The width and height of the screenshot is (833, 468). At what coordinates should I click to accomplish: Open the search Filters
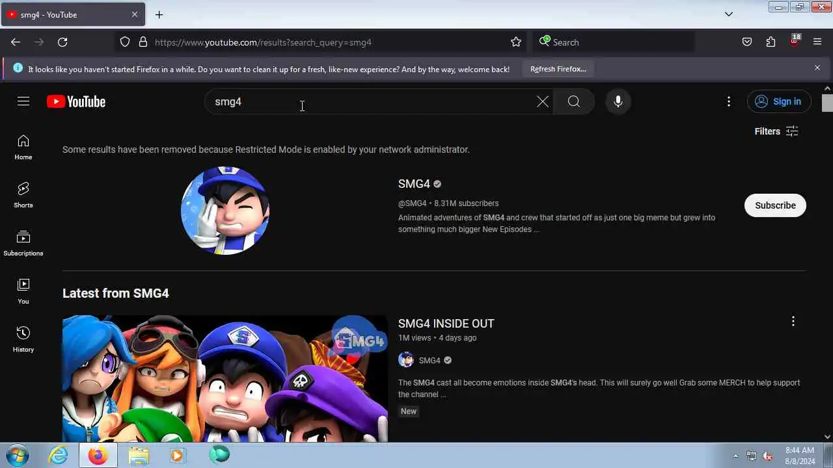(x=776, y=131)
